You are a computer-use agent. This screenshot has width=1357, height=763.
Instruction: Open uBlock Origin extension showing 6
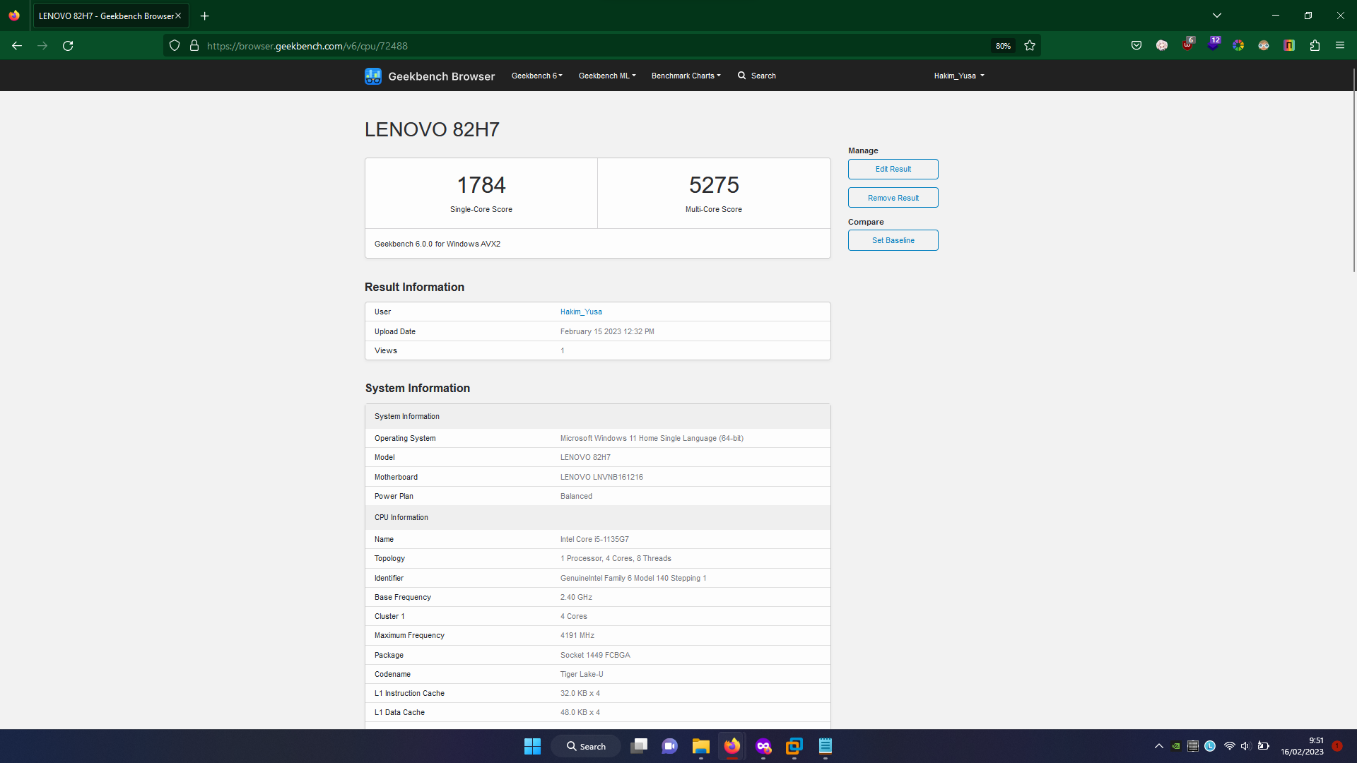tap(1188, 45)
